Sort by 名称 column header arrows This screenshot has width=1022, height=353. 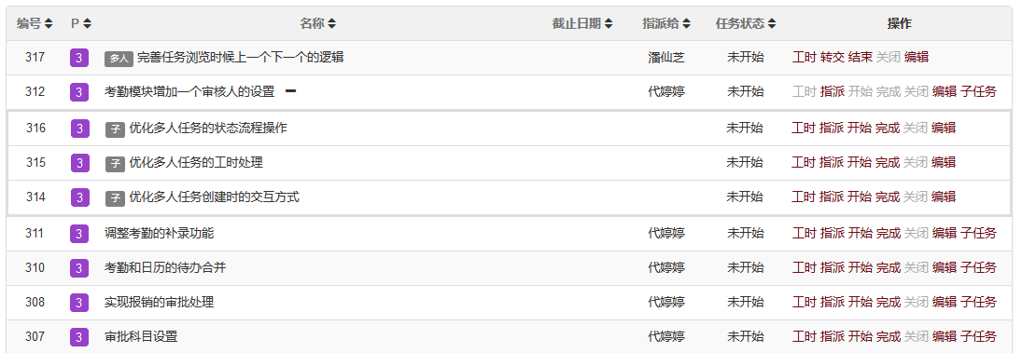[331, 23]
